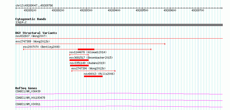
Task: Open variant nsv3351149 (Audano2019) label
Action: (88, 63)
